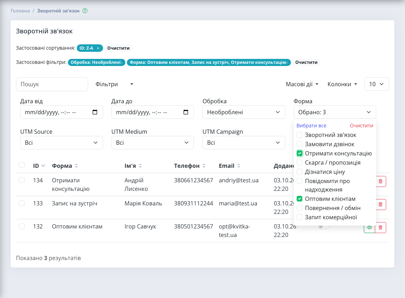Open calendar picker for Дата до
The image size is (405, 298).
(186, 112)
